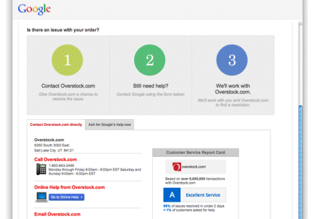Select the blue step 3 circle

click(232, 60)
